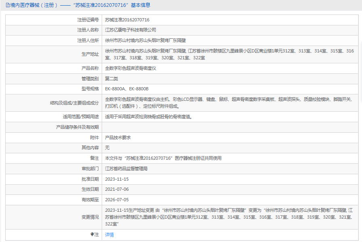Click registrant name 江苏亿康电子科技有限公司
Viewport: 362px width, 242px height.
tap(130, 30)
